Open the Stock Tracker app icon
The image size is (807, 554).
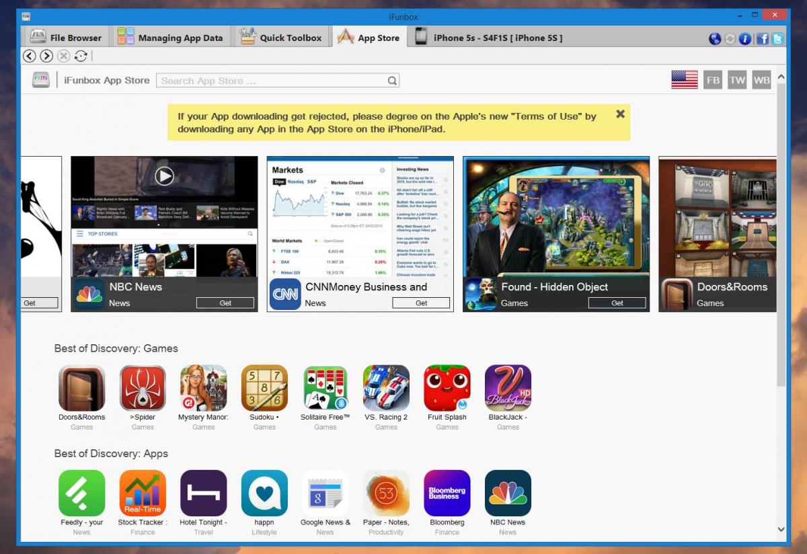click(x=143, y=493)
